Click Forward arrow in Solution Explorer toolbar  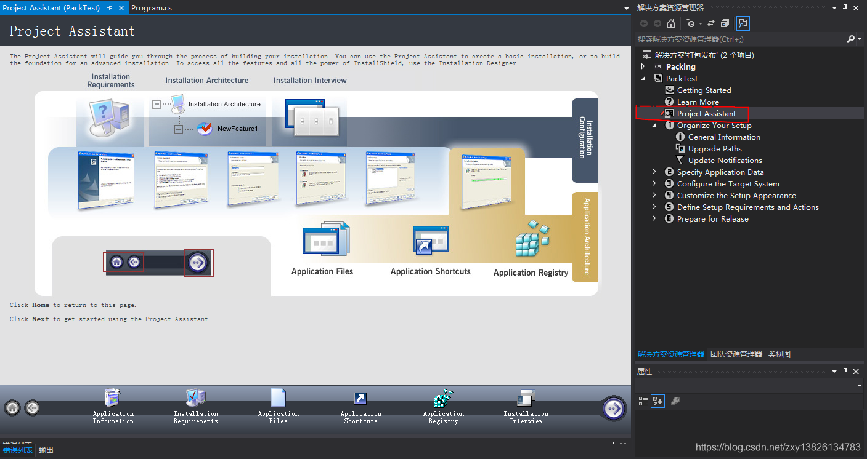click(x=657, y=23)
